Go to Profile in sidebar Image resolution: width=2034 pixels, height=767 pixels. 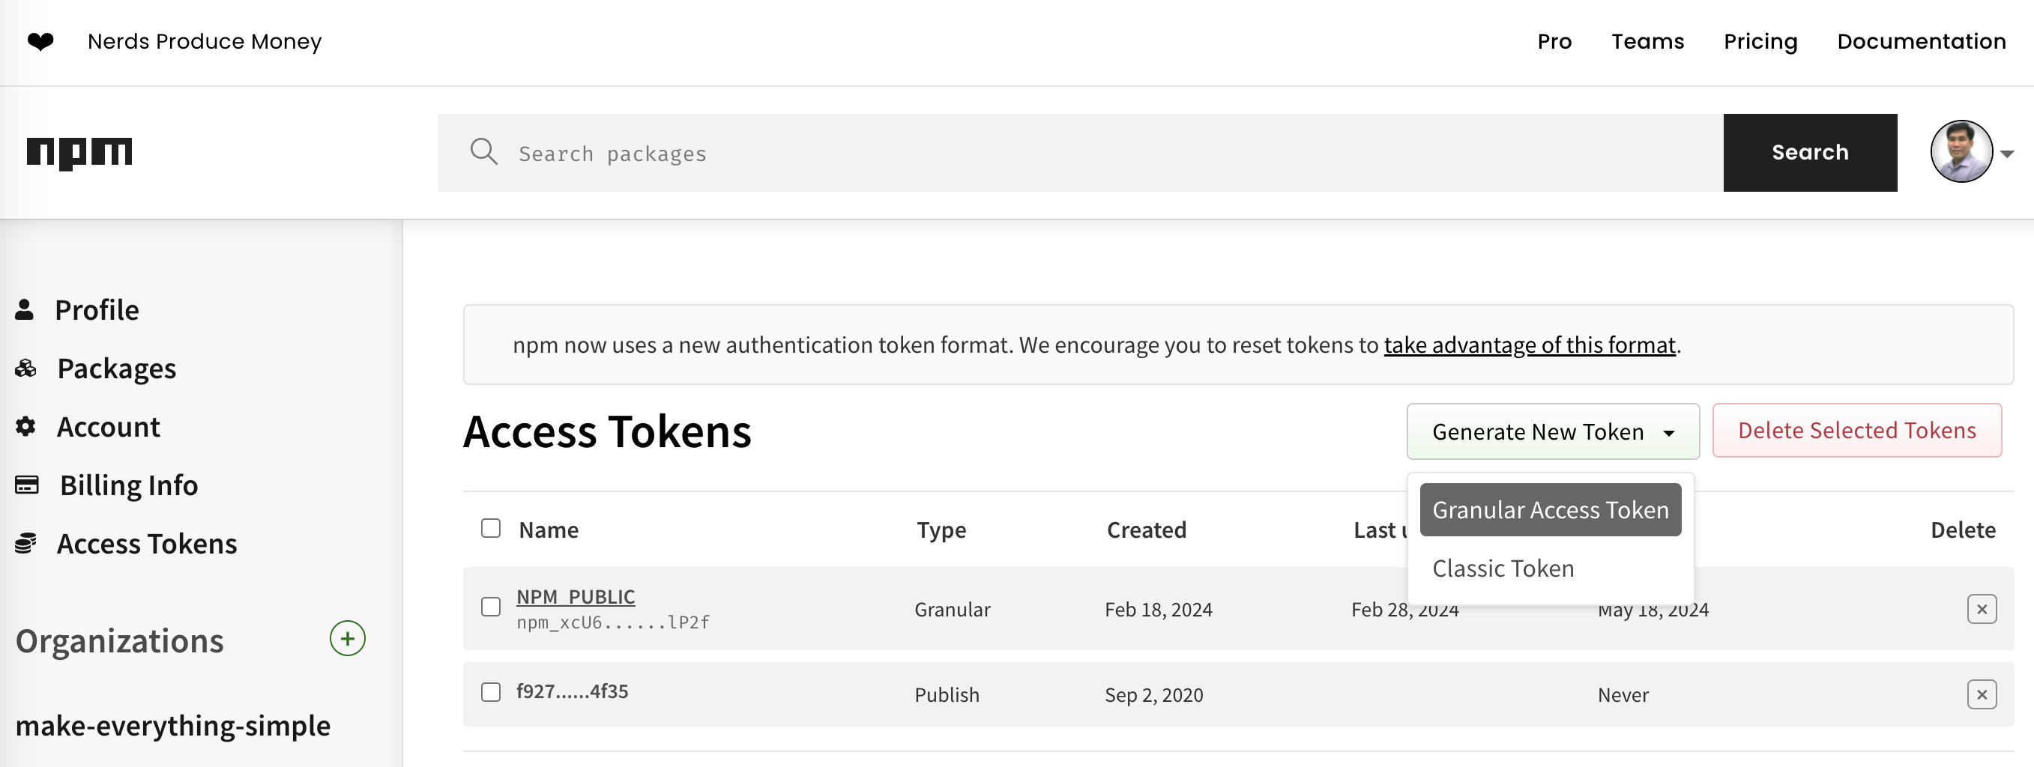(x=97, y=310)
